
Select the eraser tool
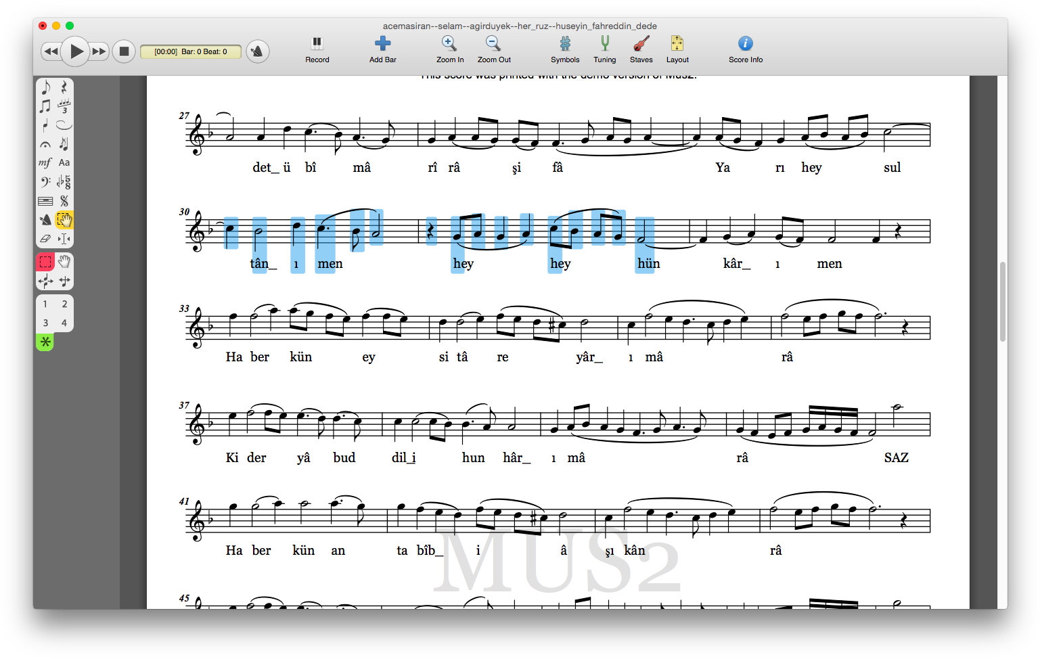coord(45,239)
